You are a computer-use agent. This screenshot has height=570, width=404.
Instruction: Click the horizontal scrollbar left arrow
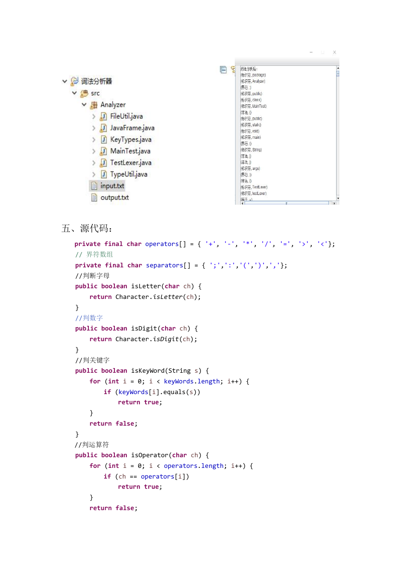(x=242, y=203)
